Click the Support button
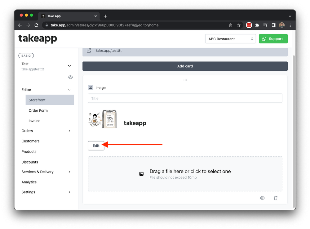310x229 pixels. click(273, 39)
